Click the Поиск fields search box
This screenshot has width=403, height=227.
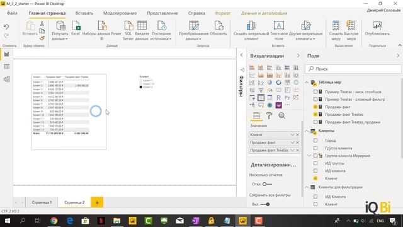(353, 69)
